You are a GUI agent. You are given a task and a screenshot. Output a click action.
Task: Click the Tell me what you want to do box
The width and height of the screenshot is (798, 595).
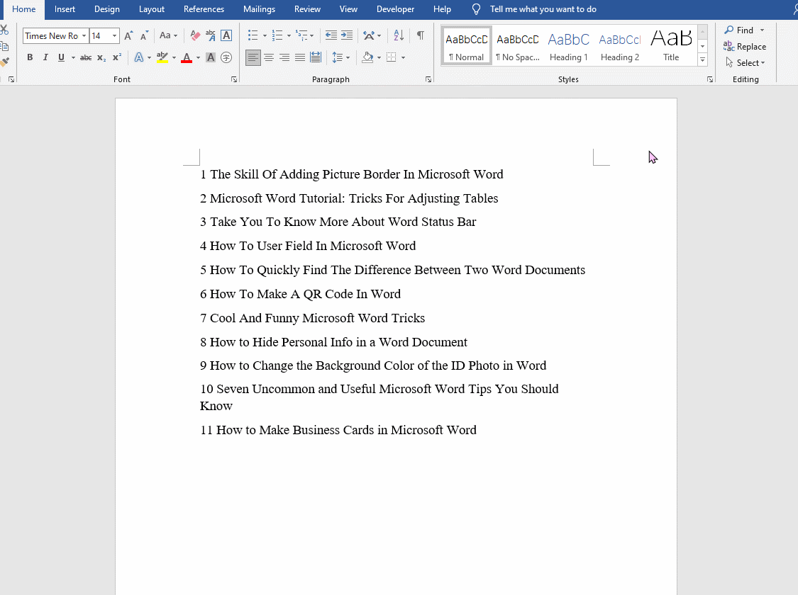(543, 9)
